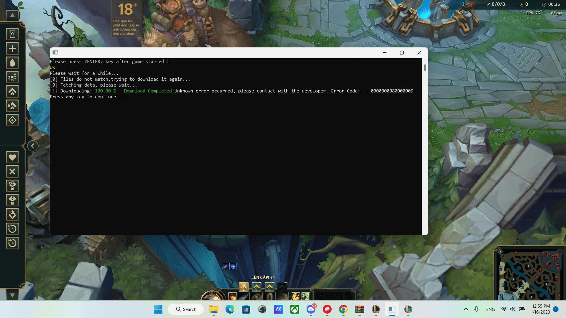The width and height of the screenshot is (566, 318).
Task: Open the League of Legends icon beside WinRAR
Action: (x=376, y=309)
